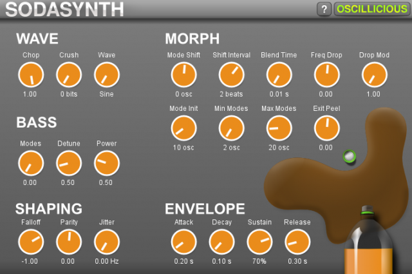Click the Mode Shift knob
The image size is (412, 274).
183,75
